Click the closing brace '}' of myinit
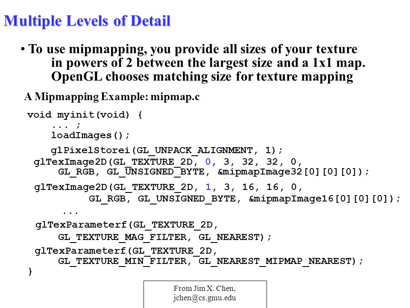 tap(30, 271)
